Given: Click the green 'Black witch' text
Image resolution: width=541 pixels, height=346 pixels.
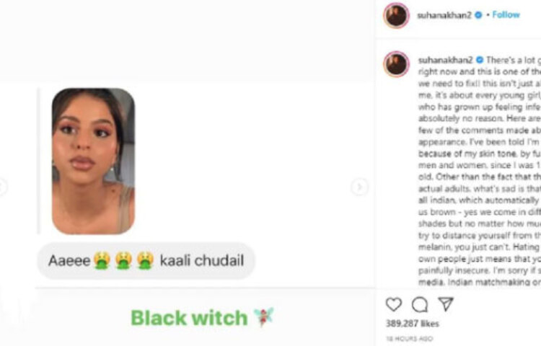Looking at the screenshot, I should click(x=189, y=318).
